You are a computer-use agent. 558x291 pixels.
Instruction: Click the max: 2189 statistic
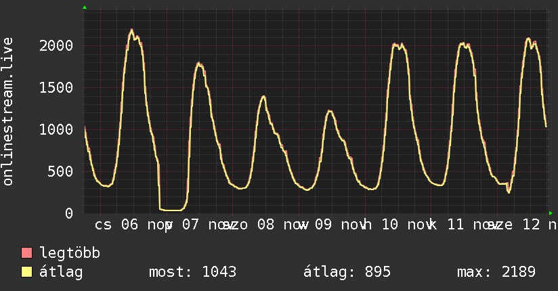496,273
